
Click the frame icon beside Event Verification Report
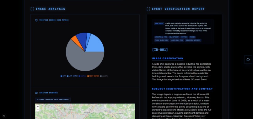coord(148,9)
